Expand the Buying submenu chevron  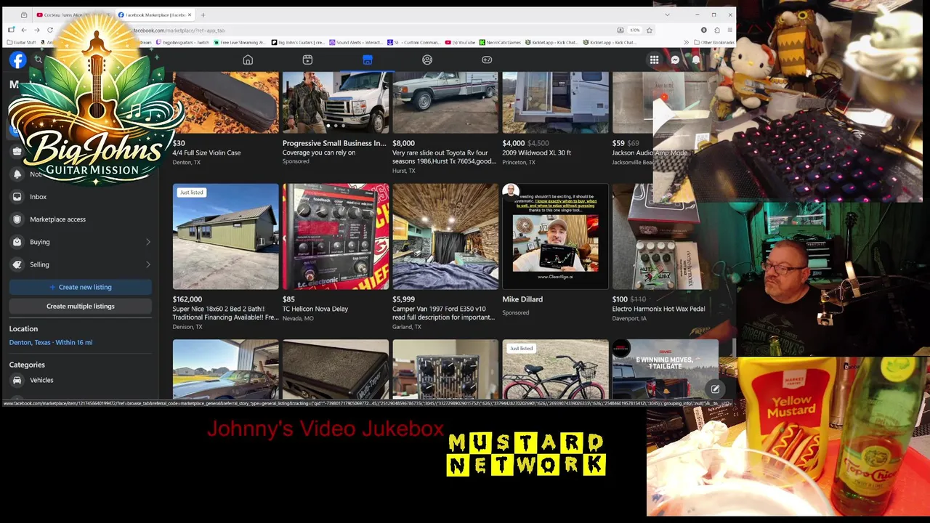tap(147, 242)
